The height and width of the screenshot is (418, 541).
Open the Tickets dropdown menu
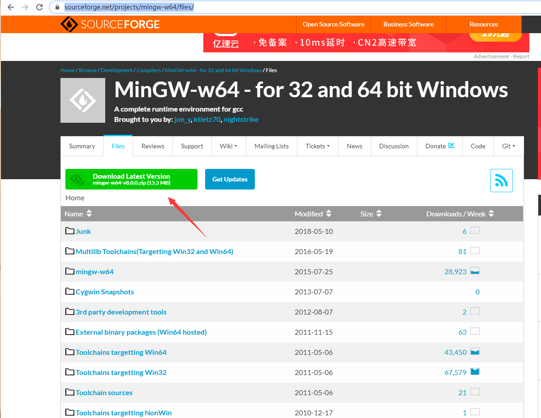point(318,146)
